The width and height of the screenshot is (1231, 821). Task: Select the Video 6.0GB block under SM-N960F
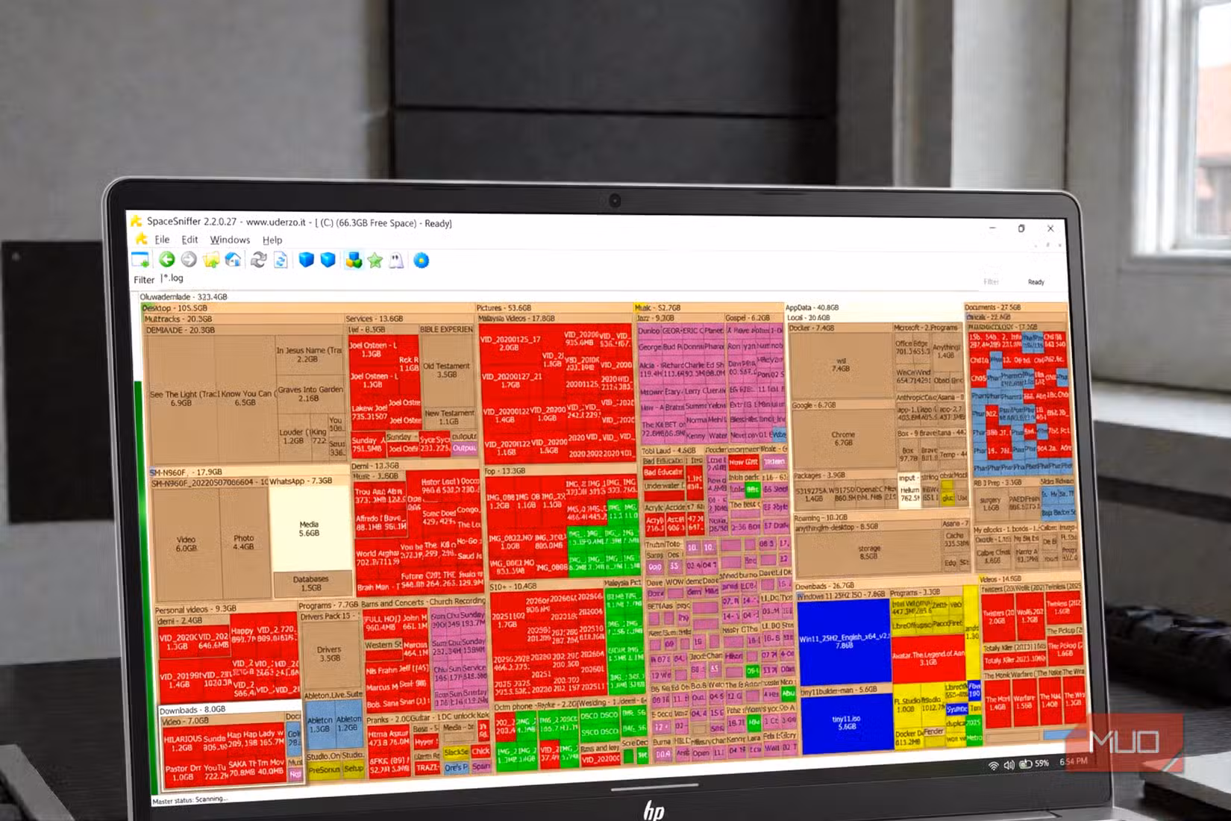click(186, 543)
